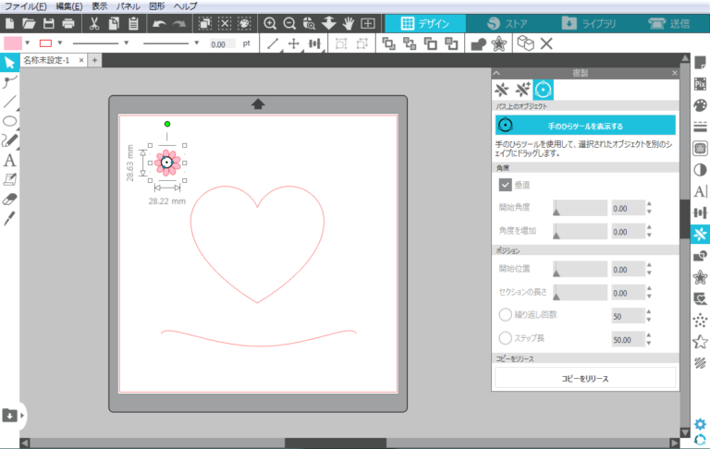Collapse the 複製 panel
This screenshot has height=449, width=710.
[x=496, y=73]
